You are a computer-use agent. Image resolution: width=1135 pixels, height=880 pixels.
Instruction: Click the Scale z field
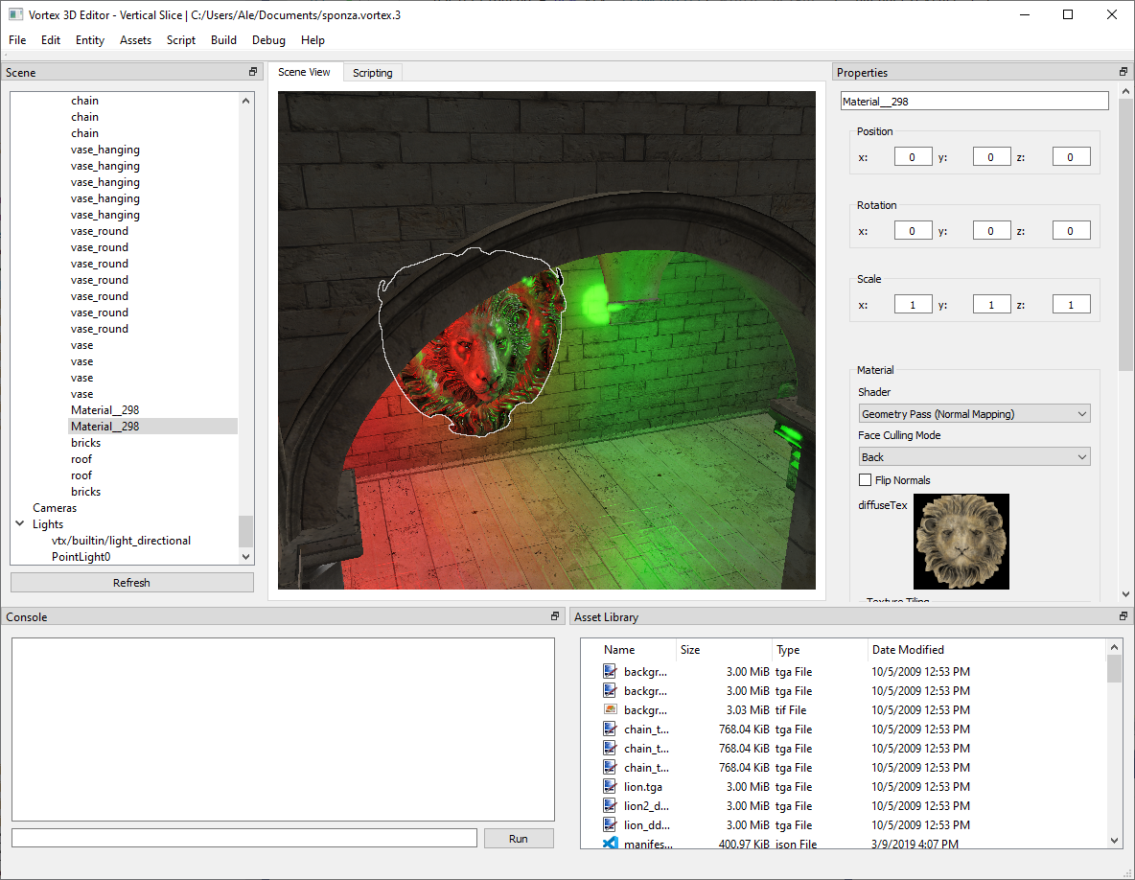pyautogui.click(x=1072, y=305)
